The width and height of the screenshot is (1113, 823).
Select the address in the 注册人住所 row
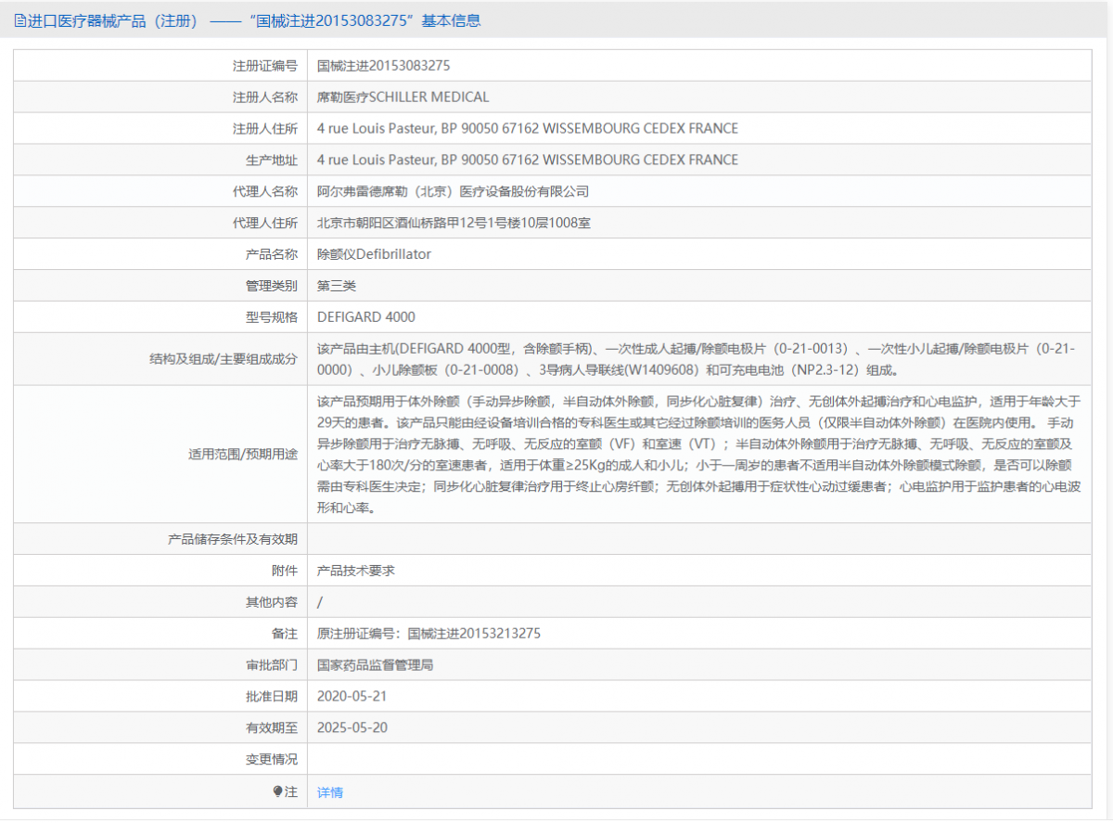(x=528, y=129)
